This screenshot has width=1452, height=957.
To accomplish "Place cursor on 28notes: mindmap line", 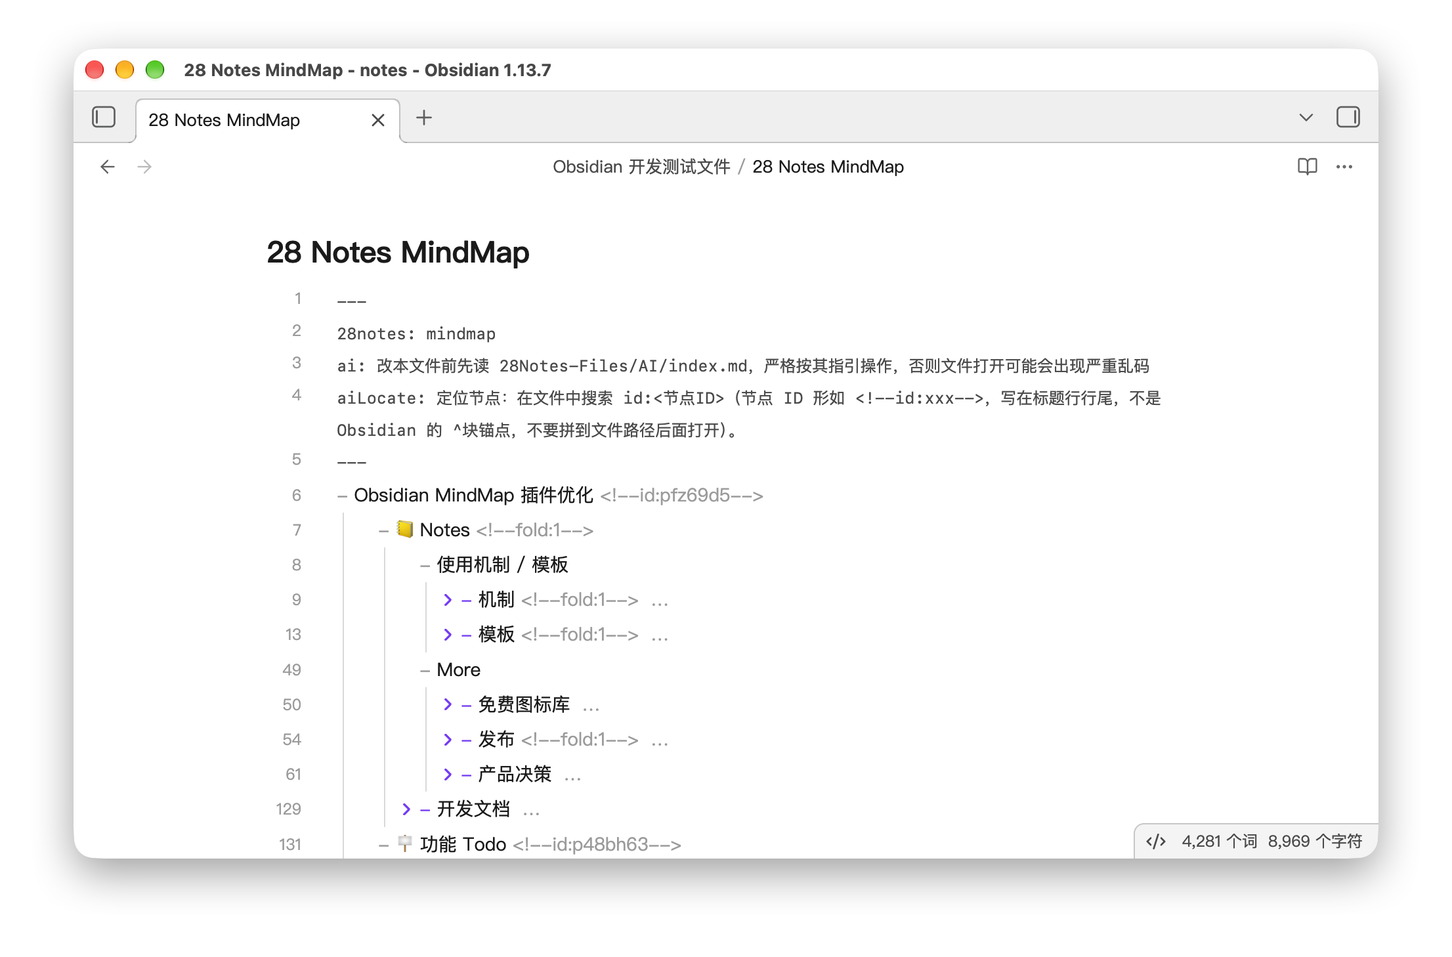I will 416,333.
